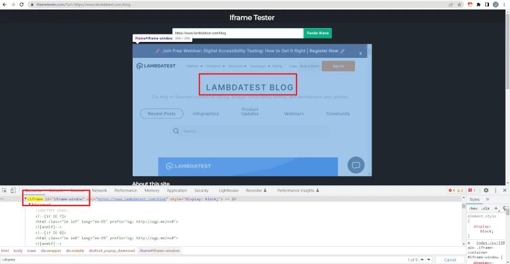This screenshot has width=510, height=264.
Task: Reload the page with the refresh icon
Action: click(x=22, y=4)
